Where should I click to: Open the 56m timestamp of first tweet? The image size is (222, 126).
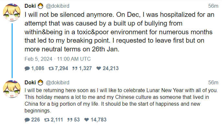click(213, 6)
